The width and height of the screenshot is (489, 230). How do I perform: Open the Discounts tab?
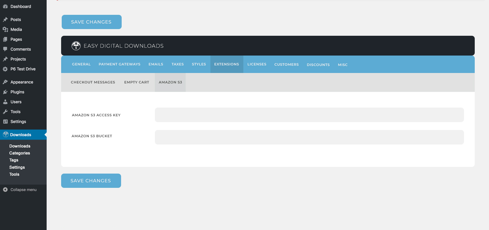click(x=318, y=65)
